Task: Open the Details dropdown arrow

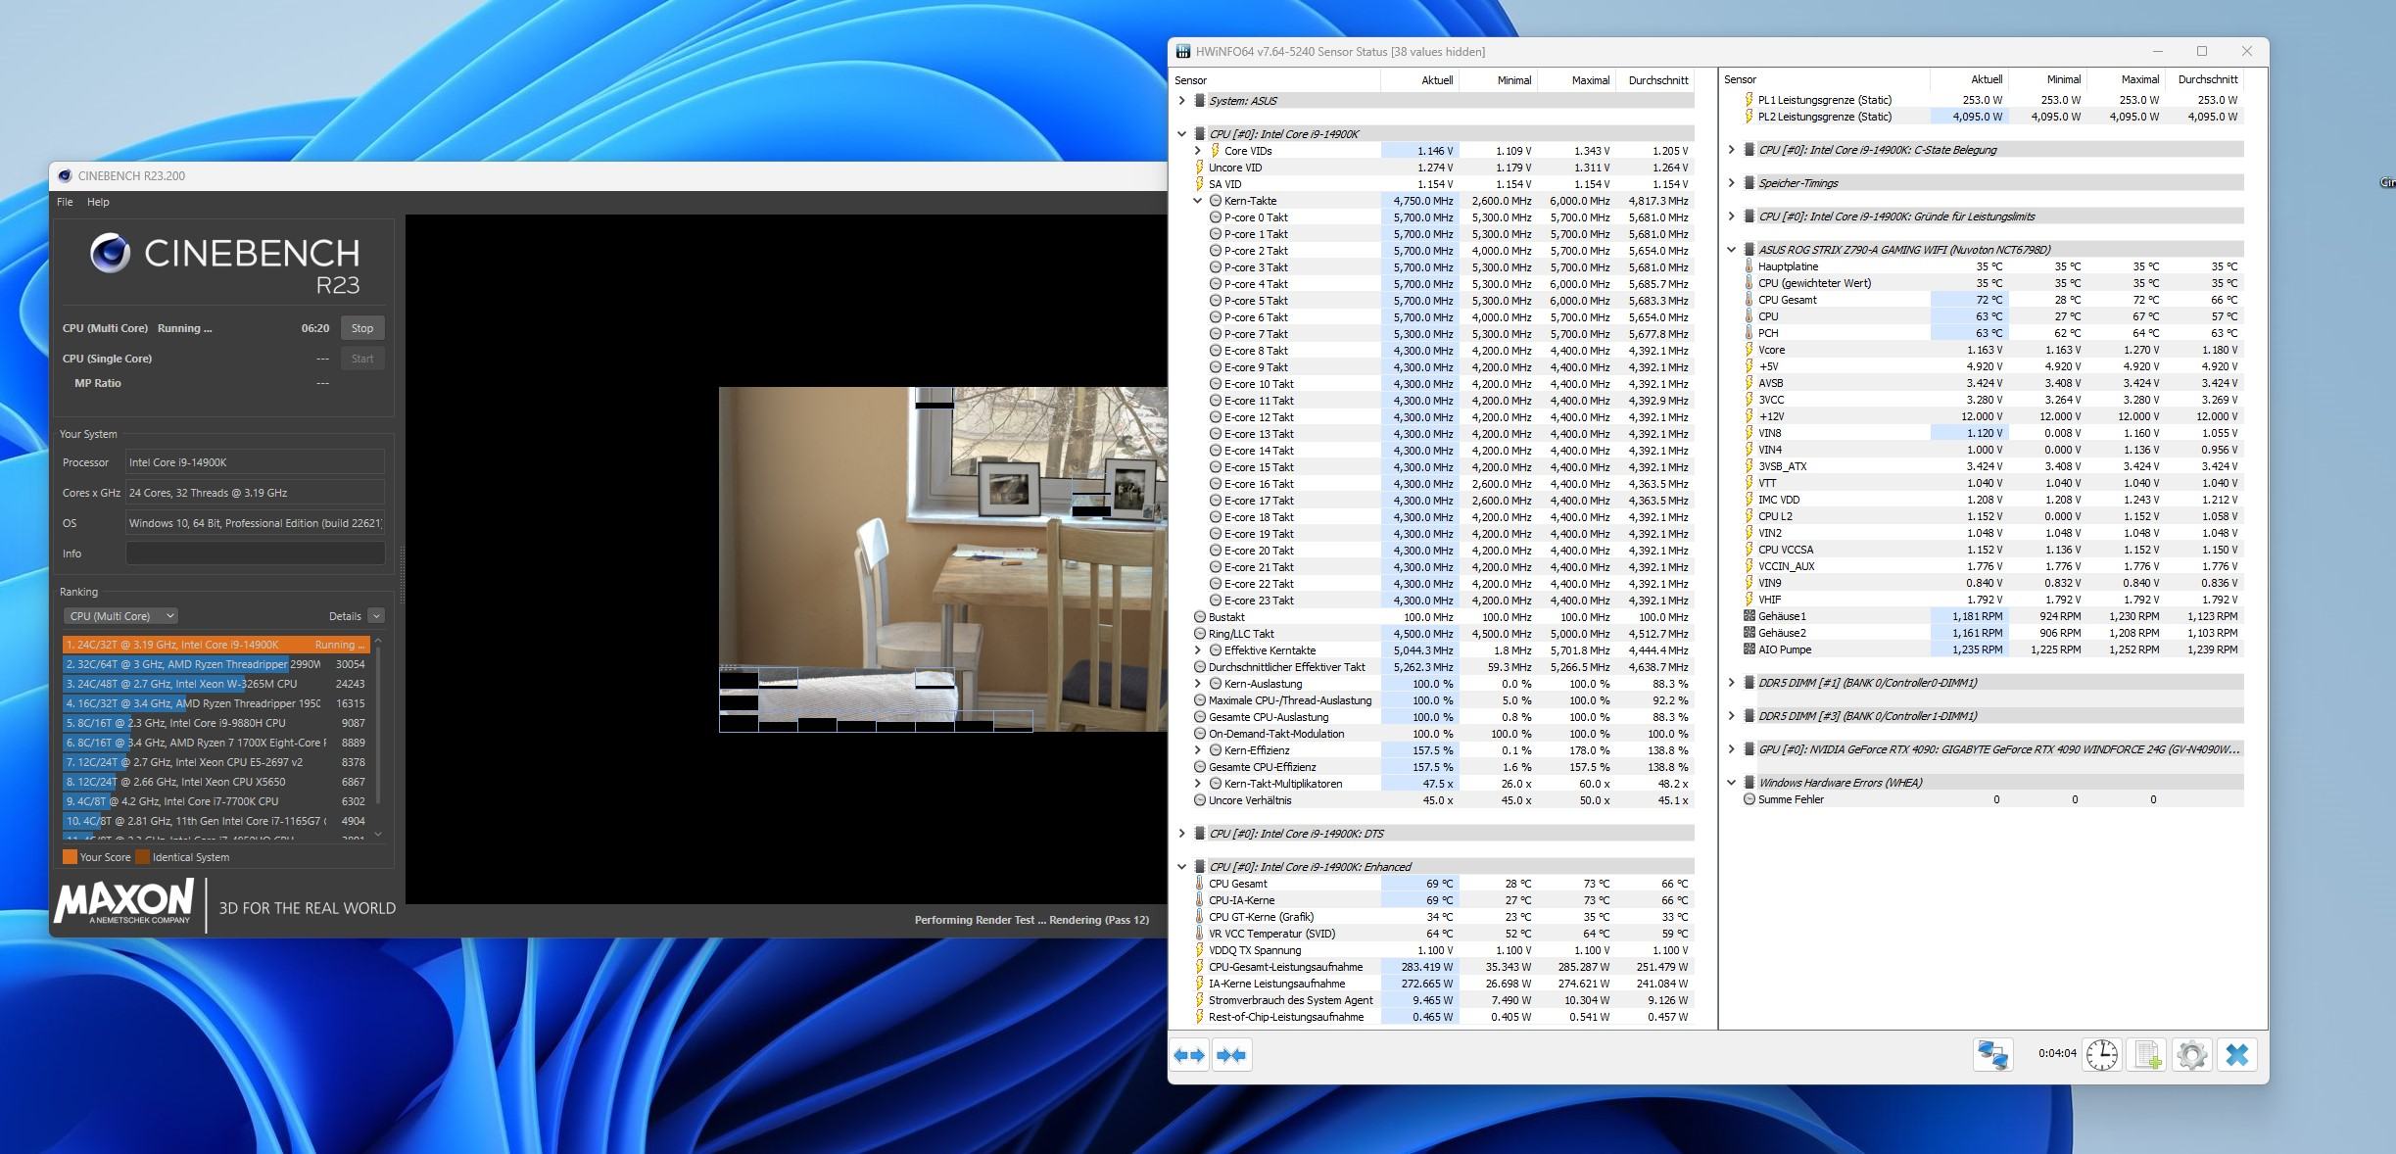Action: tap(376, 616)
